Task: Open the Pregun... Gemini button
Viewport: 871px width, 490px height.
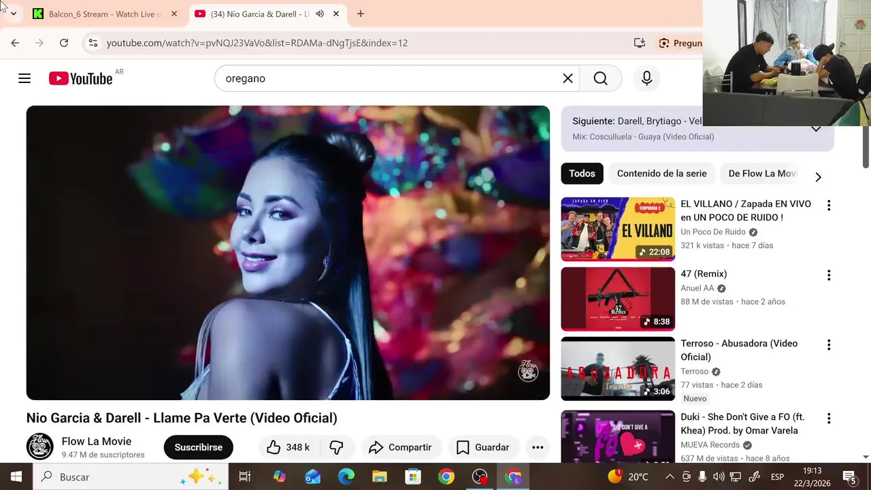Action: (680, 43)
